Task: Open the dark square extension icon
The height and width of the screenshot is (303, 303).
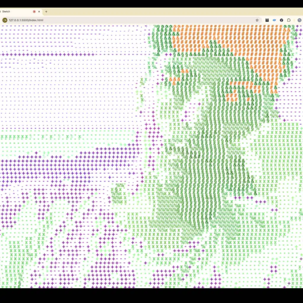Action: coord(267,20)
